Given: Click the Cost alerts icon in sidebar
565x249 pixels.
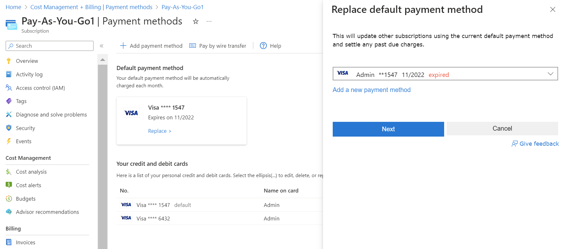Looking at the screenshot, I should [9, 185].
